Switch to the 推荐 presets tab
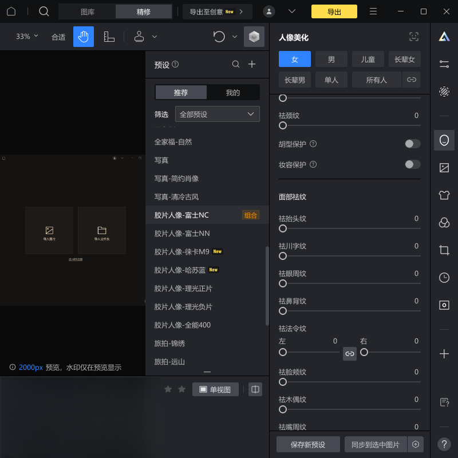Viewport: 458px width, 458px height. tap(181, 92)
